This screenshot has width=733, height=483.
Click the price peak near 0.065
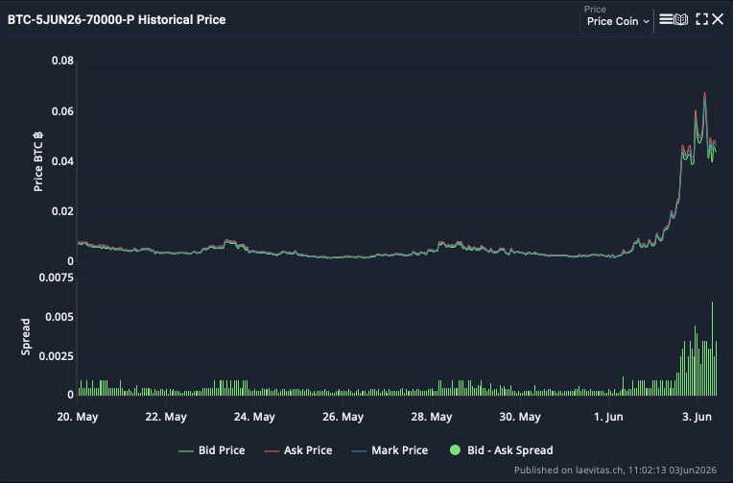tap(704, 93)
